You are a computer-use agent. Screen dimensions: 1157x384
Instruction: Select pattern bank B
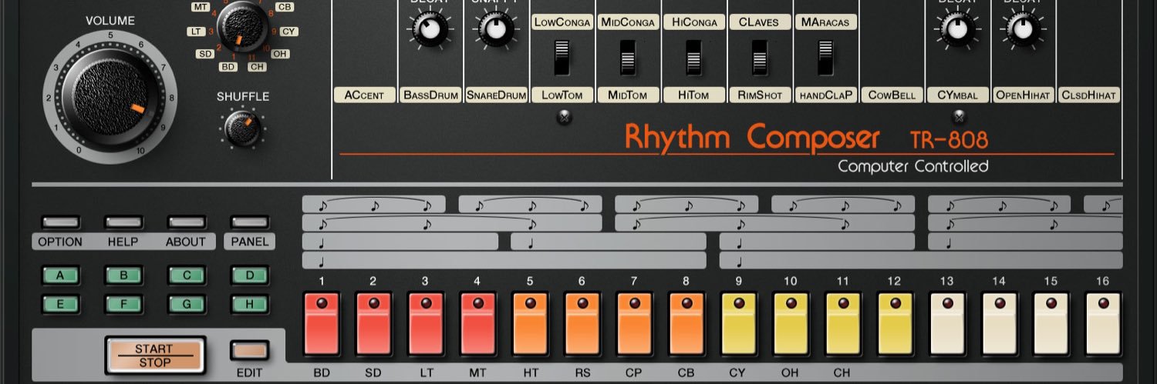coord(123,275)
